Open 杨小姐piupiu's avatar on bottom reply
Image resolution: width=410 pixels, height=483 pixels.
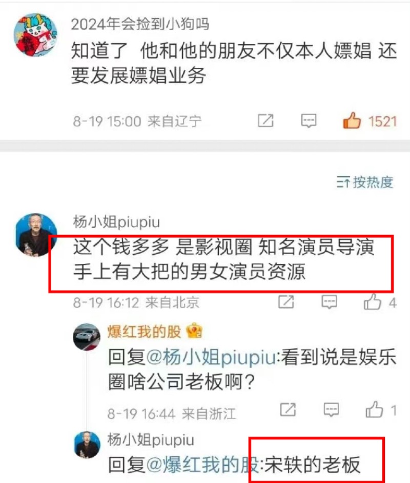click(x=87, y=445)
